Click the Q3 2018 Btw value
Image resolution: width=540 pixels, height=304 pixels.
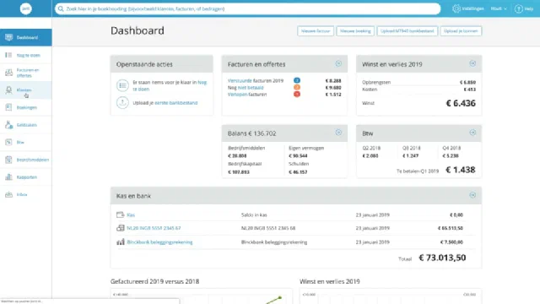pos(411,155)
